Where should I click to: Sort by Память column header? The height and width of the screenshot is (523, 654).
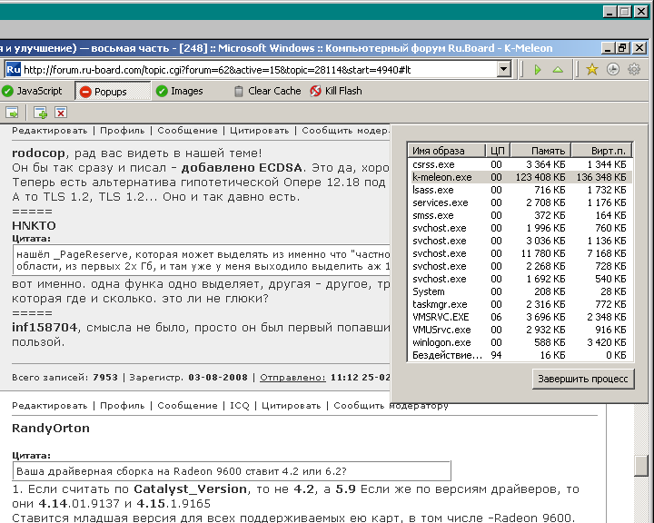[x=540, y=151]
